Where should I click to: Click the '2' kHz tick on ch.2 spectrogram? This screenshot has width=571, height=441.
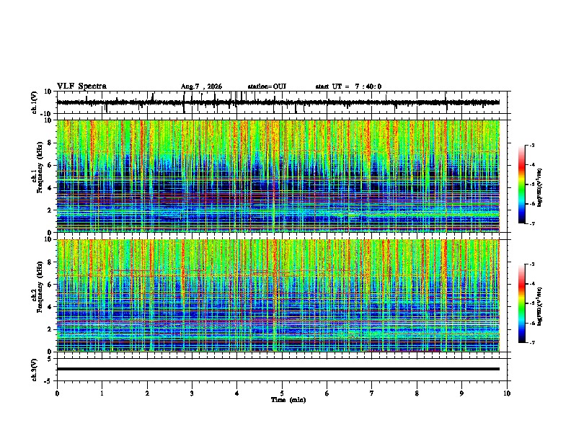[x=50, y=329]
